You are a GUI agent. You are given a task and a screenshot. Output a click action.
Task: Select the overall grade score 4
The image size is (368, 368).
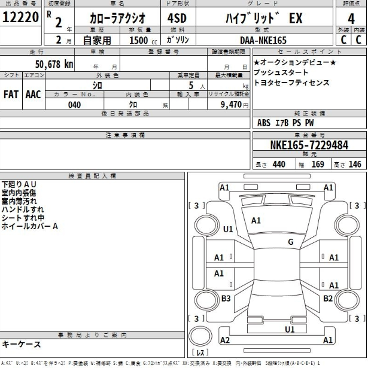[x=351, y=19]
